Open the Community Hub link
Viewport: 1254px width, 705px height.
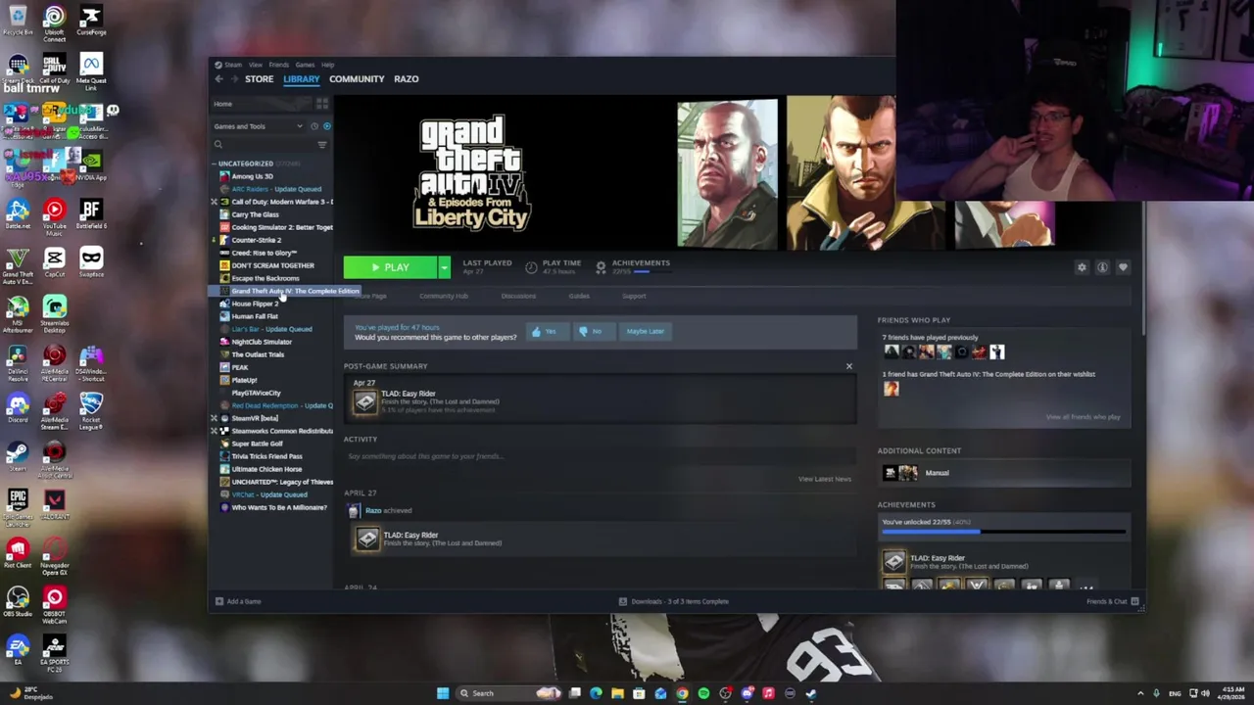click(444, 296)
